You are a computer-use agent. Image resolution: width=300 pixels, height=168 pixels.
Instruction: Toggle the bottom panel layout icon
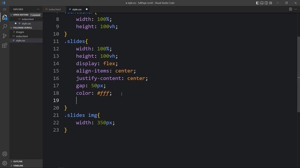262,3
